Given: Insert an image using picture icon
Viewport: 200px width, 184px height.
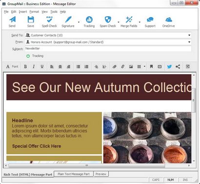Looking at the screenshot, I should point(131,66).
